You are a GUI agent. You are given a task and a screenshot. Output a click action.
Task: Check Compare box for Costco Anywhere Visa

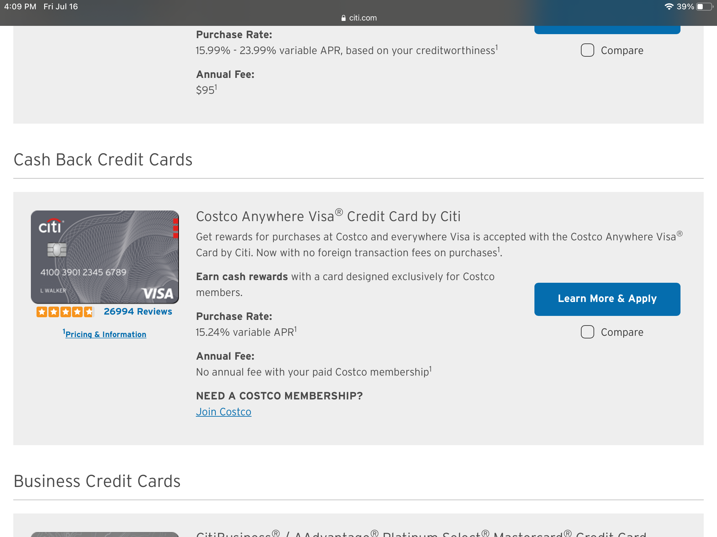click(587, 332)
